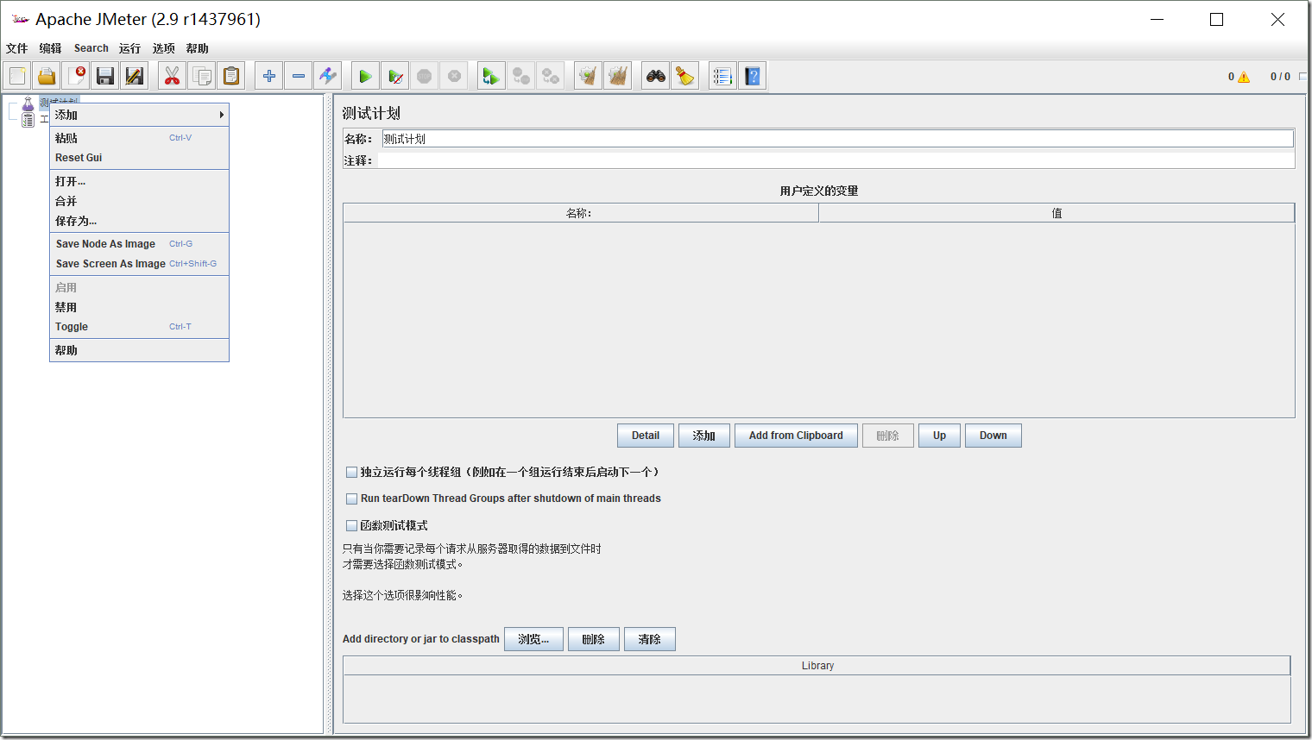
Task: Choose 帮助 at context menu bottom
Action: [x=139, y=350]
